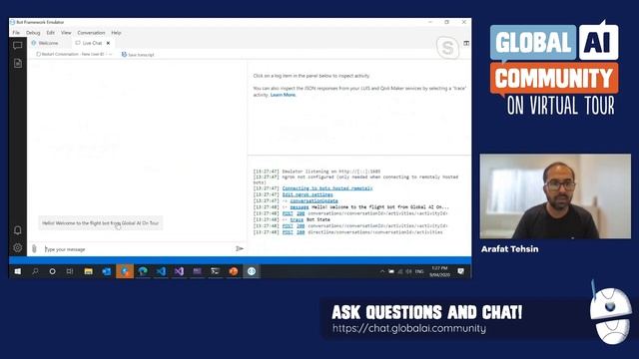Click Connecting to bots hosted remotely link

pyautogui.click(x=327, y=188)
